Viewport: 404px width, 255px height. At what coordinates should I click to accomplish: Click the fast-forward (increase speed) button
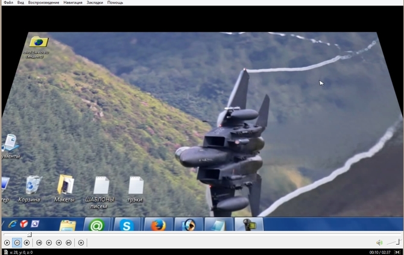[58, 243]
